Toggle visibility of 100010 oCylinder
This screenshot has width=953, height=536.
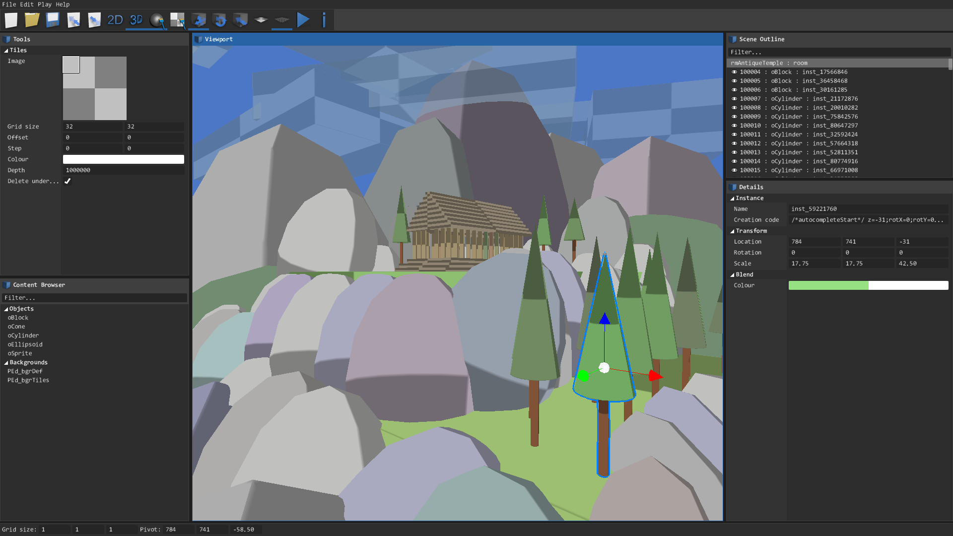click(734, 126)
